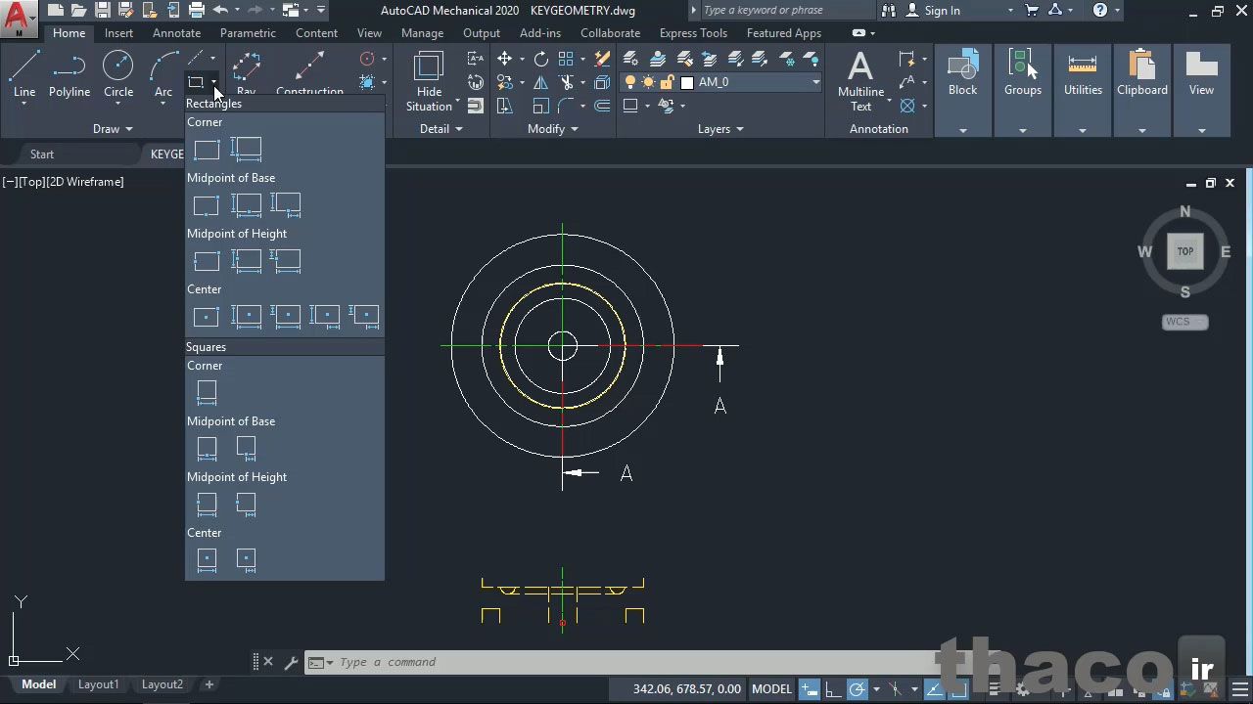Choose first icon under Rectangles Midpoint of Height

tap(207, 261)
